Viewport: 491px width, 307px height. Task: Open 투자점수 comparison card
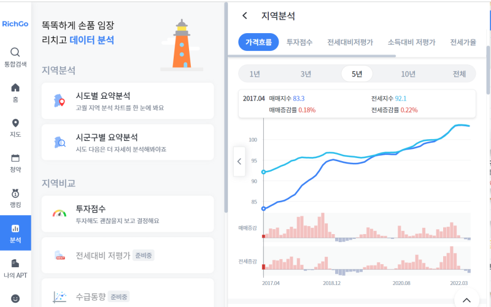click(x=128, y=214)
